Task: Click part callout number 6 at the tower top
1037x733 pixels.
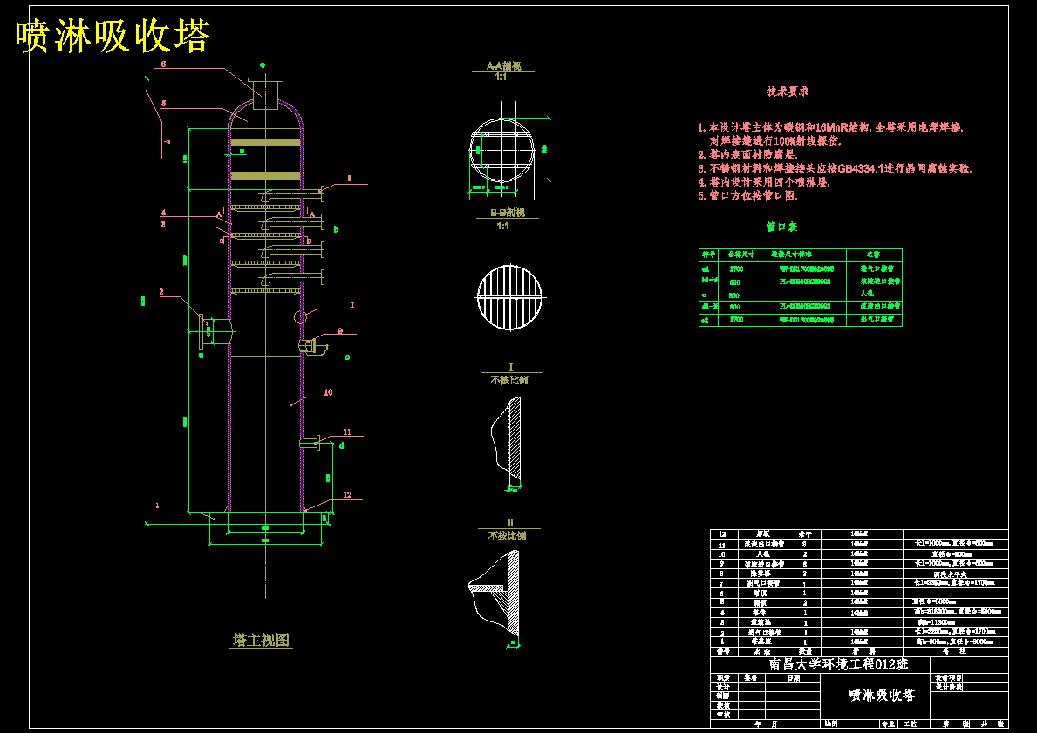Action: (x=163, y=64)
